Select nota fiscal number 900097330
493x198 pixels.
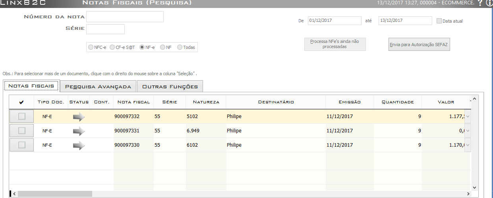tap(127, 145)
